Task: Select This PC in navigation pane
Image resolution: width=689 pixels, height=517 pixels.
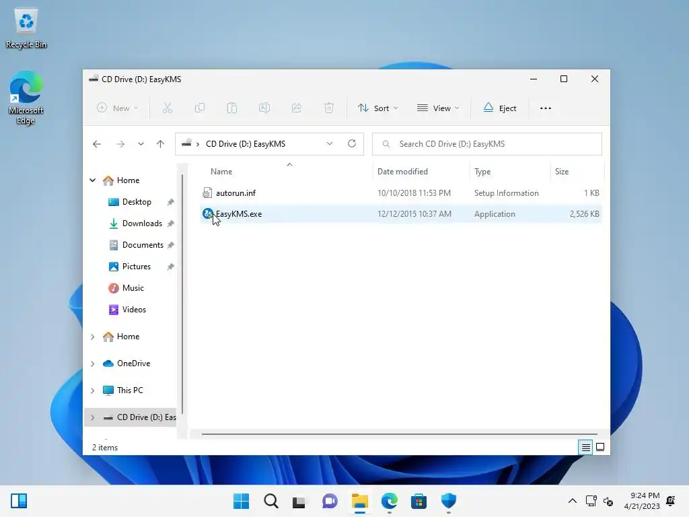Action: (x=130, y=390)
